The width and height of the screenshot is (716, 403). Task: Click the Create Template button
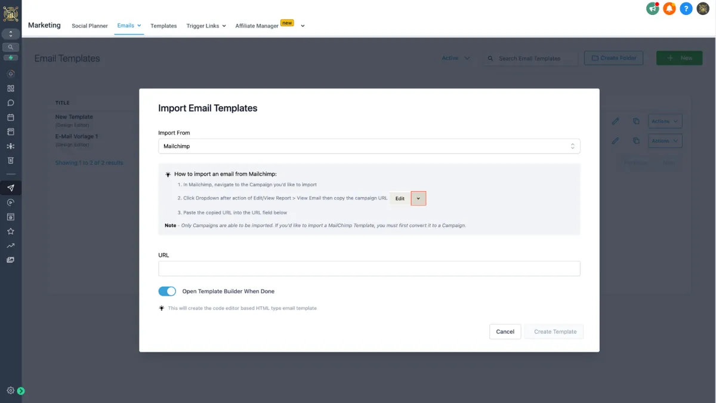pos(554,332)
